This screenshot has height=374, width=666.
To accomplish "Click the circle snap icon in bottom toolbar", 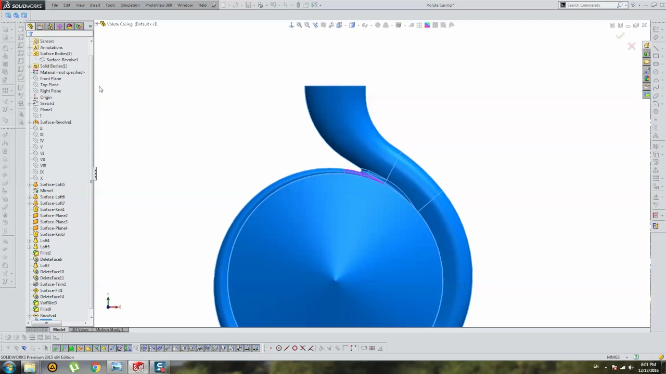I will click(279, 348).
